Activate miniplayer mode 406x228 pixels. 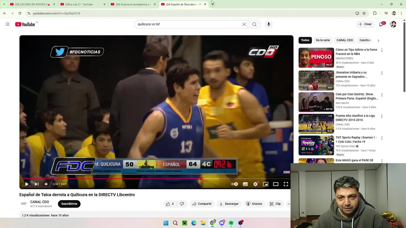(265, 184)
